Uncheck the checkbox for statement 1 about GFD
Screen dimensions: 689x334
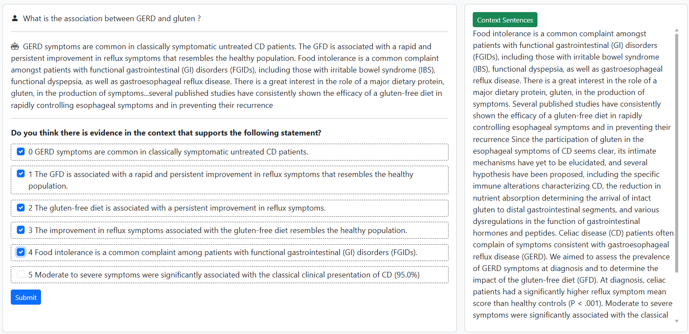[21, 173]
